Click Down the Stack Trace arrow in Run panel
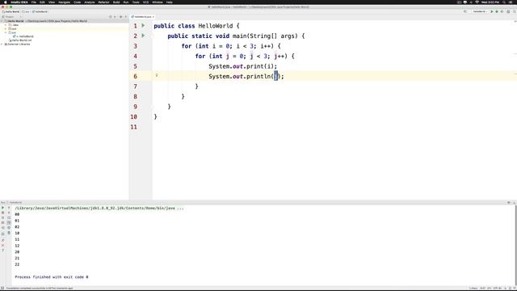 pos(9,213)
